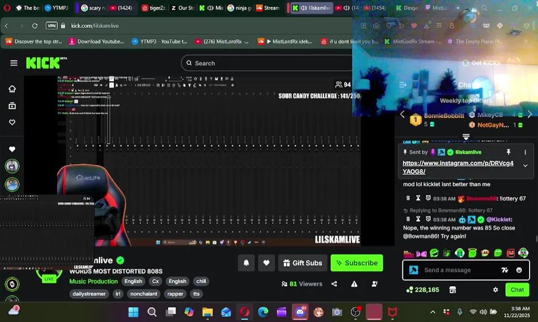Viewport: 538px width, 322px height.
Task: Delete Bowman86's !lottery 67 message
Action: tap(408, 198)
